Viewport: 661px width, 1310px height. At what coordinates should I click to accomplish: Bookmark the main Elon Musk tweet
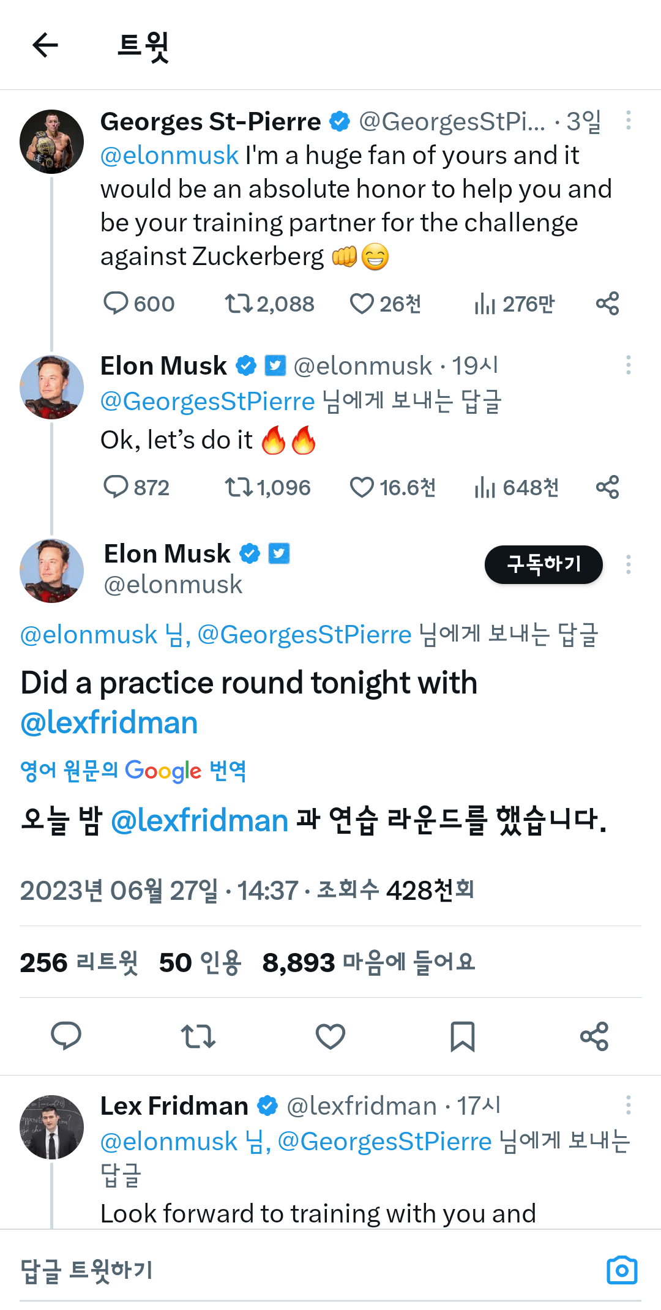462,1036
